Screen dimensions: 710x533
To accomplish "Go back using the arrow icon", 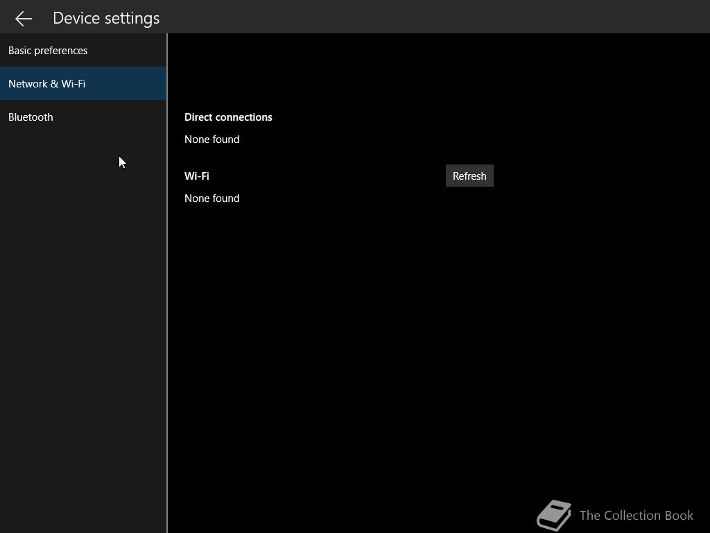I will (x=24, y=18).
